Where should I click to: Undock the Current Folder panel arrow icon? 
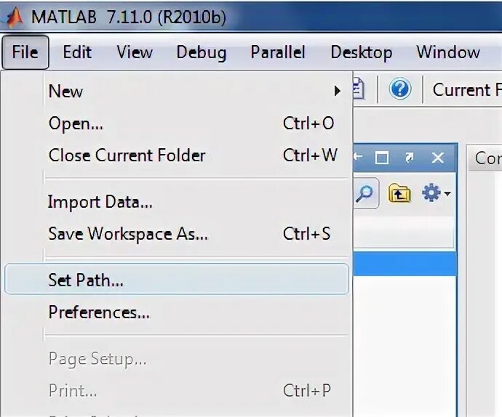tap(409, 158)
